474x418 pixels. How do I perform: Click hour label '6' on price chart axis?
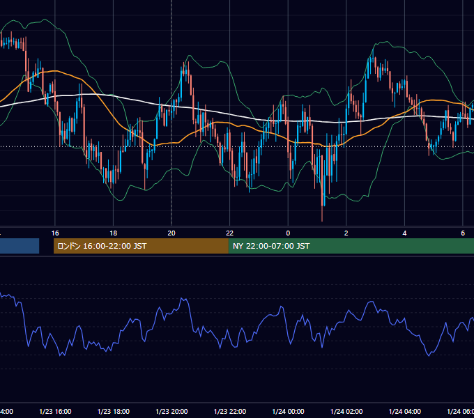[463, 233]
